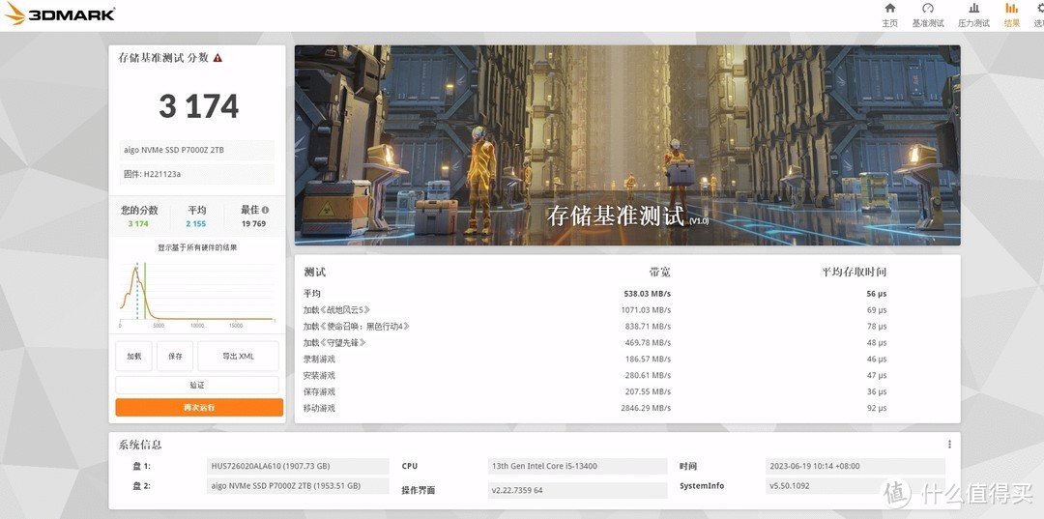
Task: Click the 固件: H221123a field
Action: point(197,174)
